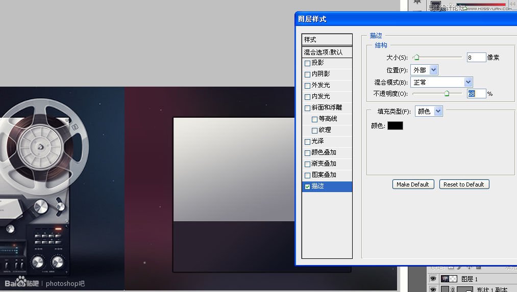This screenshot has width=517, height=292.
Task: Open the 光泽 satin settings row
Action: [327, 141]
